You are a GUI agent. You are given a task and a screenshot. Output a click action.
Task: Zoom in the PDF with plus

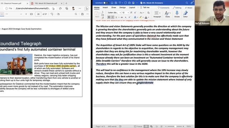(26, 14)
